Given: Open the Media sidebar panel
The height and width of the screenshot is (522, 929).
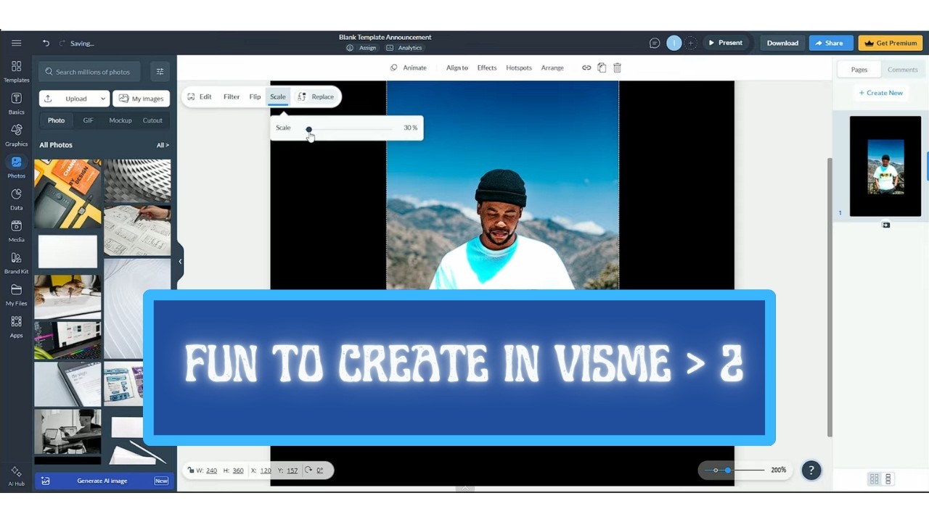Looking at the screenshot, I should coord(16,231).
